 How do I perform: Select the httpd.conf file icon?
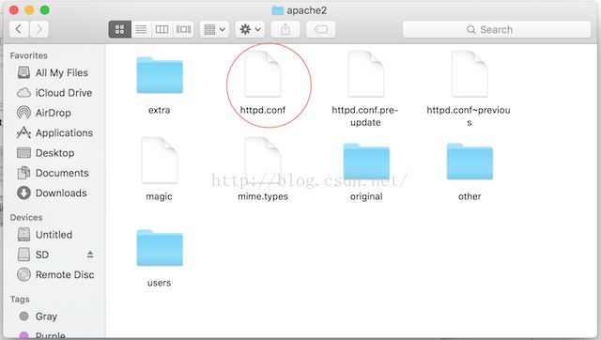click(263, 74)
